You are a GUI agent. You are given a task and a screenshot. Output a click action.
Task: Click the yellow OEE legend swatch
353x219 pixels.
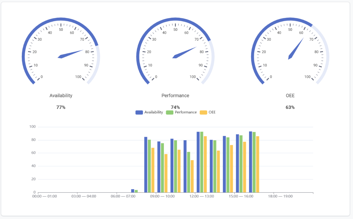[203, 112]
